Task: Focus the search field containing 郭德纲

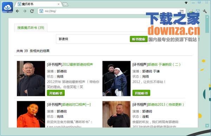Action: click(x=93, y=39)
